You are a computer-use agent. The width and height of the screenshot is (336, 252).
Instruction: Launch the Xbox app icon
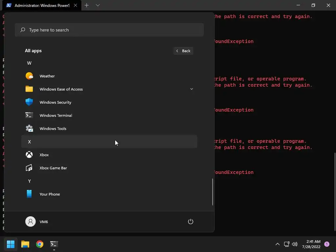coord(29,155)
